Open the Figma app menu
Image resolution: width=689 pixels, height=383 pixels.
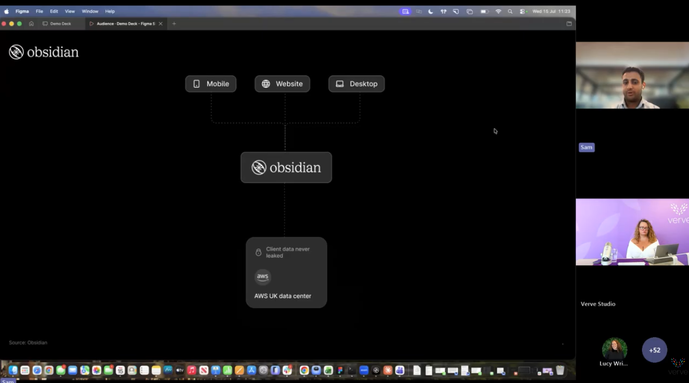coord(22,11)
